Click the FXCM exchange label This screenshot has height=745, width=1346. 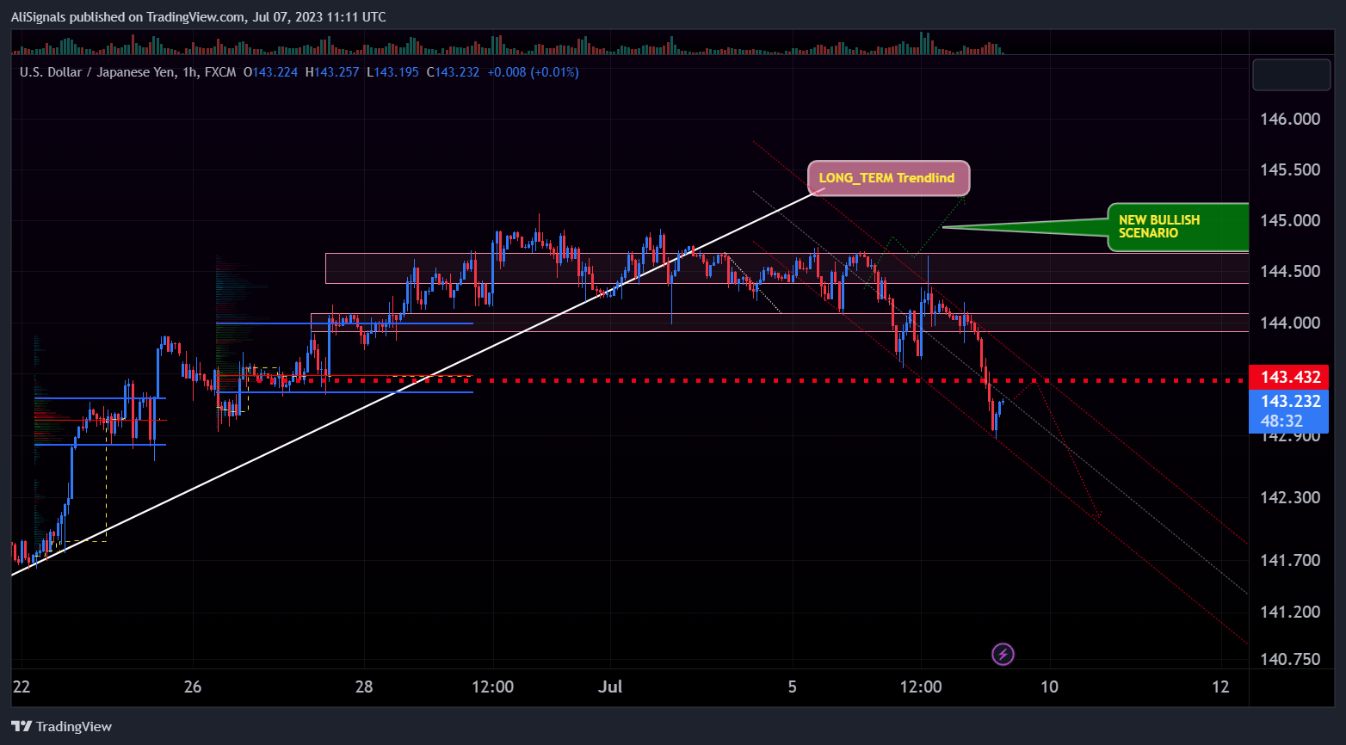click(x=220, y=72)
